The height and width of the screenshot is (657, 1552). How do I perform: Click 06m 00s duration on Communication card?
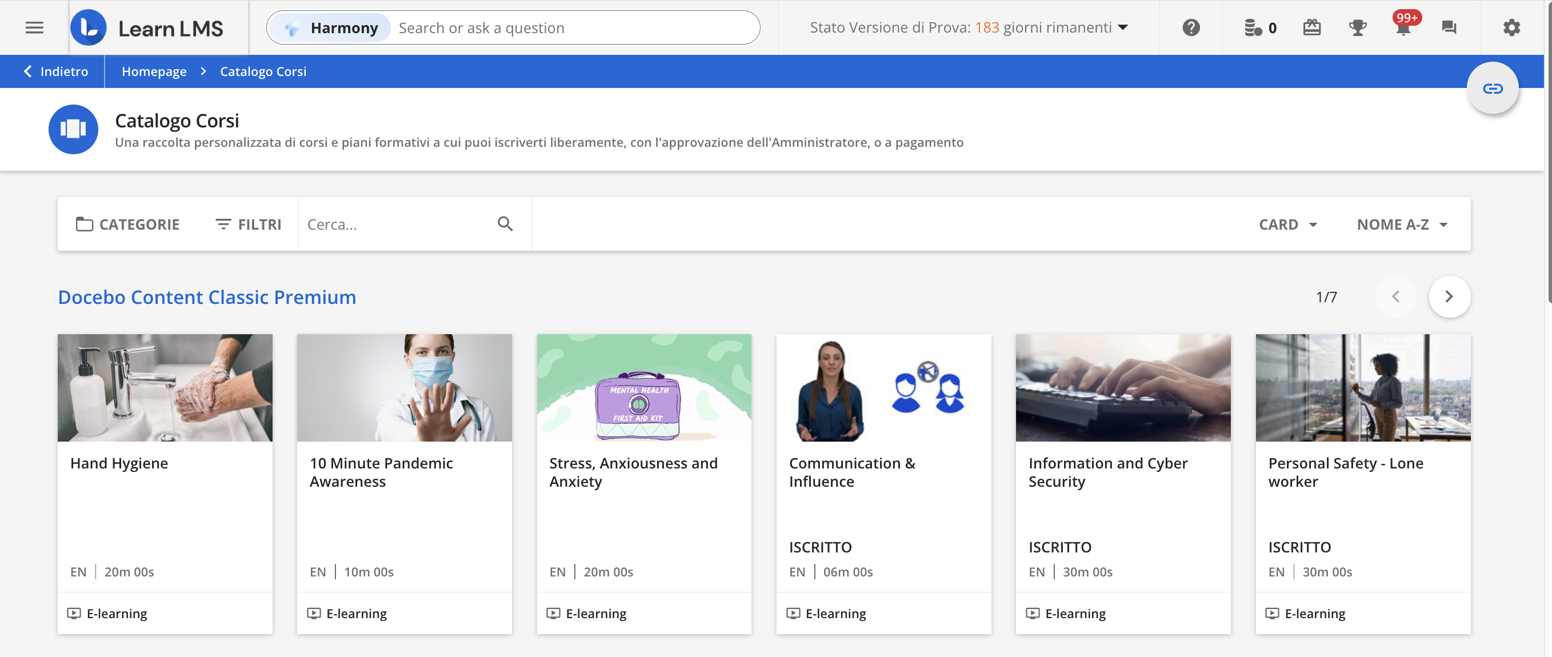tap(847, 571)
